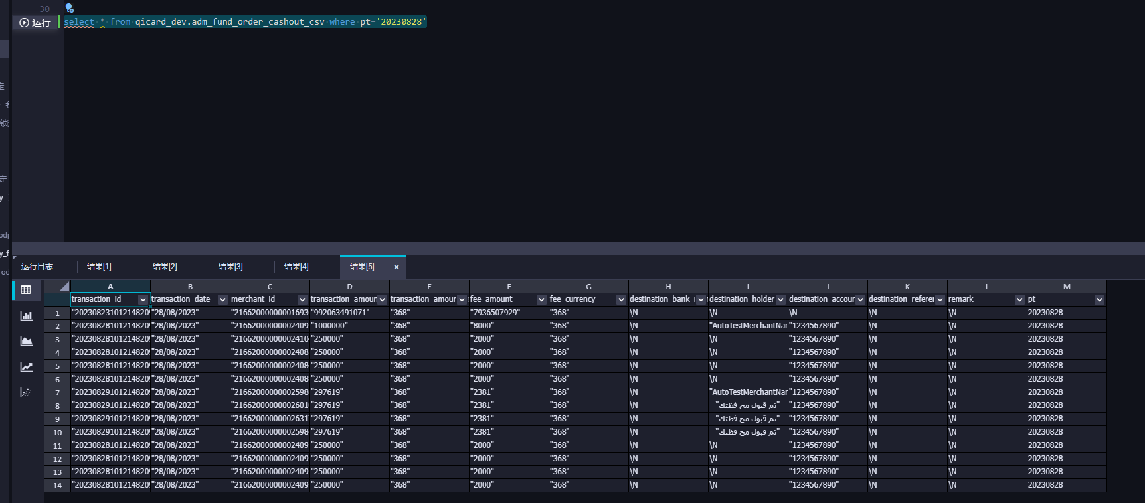Click line number 30 in editor gutter
This screenshot has height=503, width=1145.
[44, 9]
